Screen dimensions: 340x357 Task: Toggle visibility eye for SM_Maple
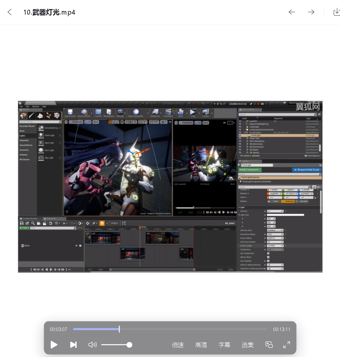pyautogui.click(x=240, y=150)
